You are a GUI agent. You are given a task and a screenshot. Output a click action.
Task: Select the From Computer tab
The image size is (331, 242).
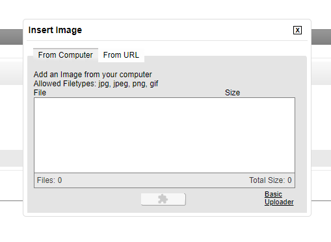click(66, 55)
